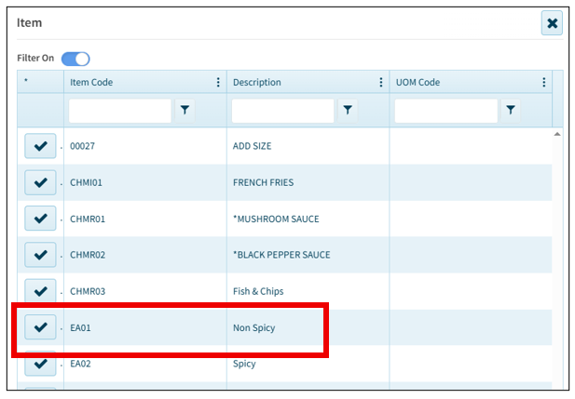Select the checkmark for item 00027

tap(40, 147)
